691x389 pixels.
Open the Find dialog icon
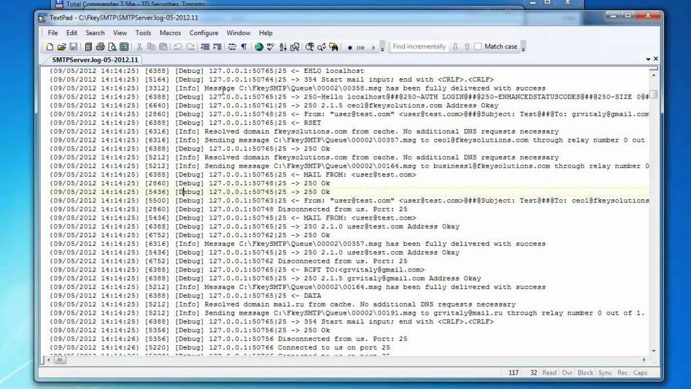pos(310,47)
